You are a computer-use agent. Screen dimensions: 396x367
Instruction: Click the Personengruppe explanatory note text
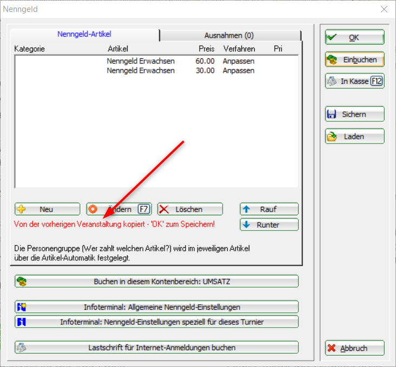click(132, 253)
